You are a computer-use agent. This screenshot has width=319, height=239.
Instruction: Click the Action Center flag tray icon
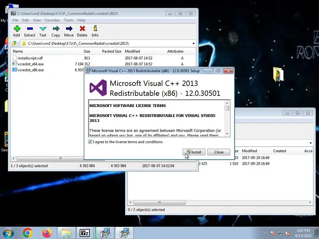pos(273,233)
